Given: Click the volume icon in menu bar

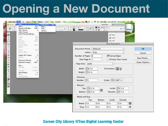Looking at the screenshot, I should click(x=98, y=22).
